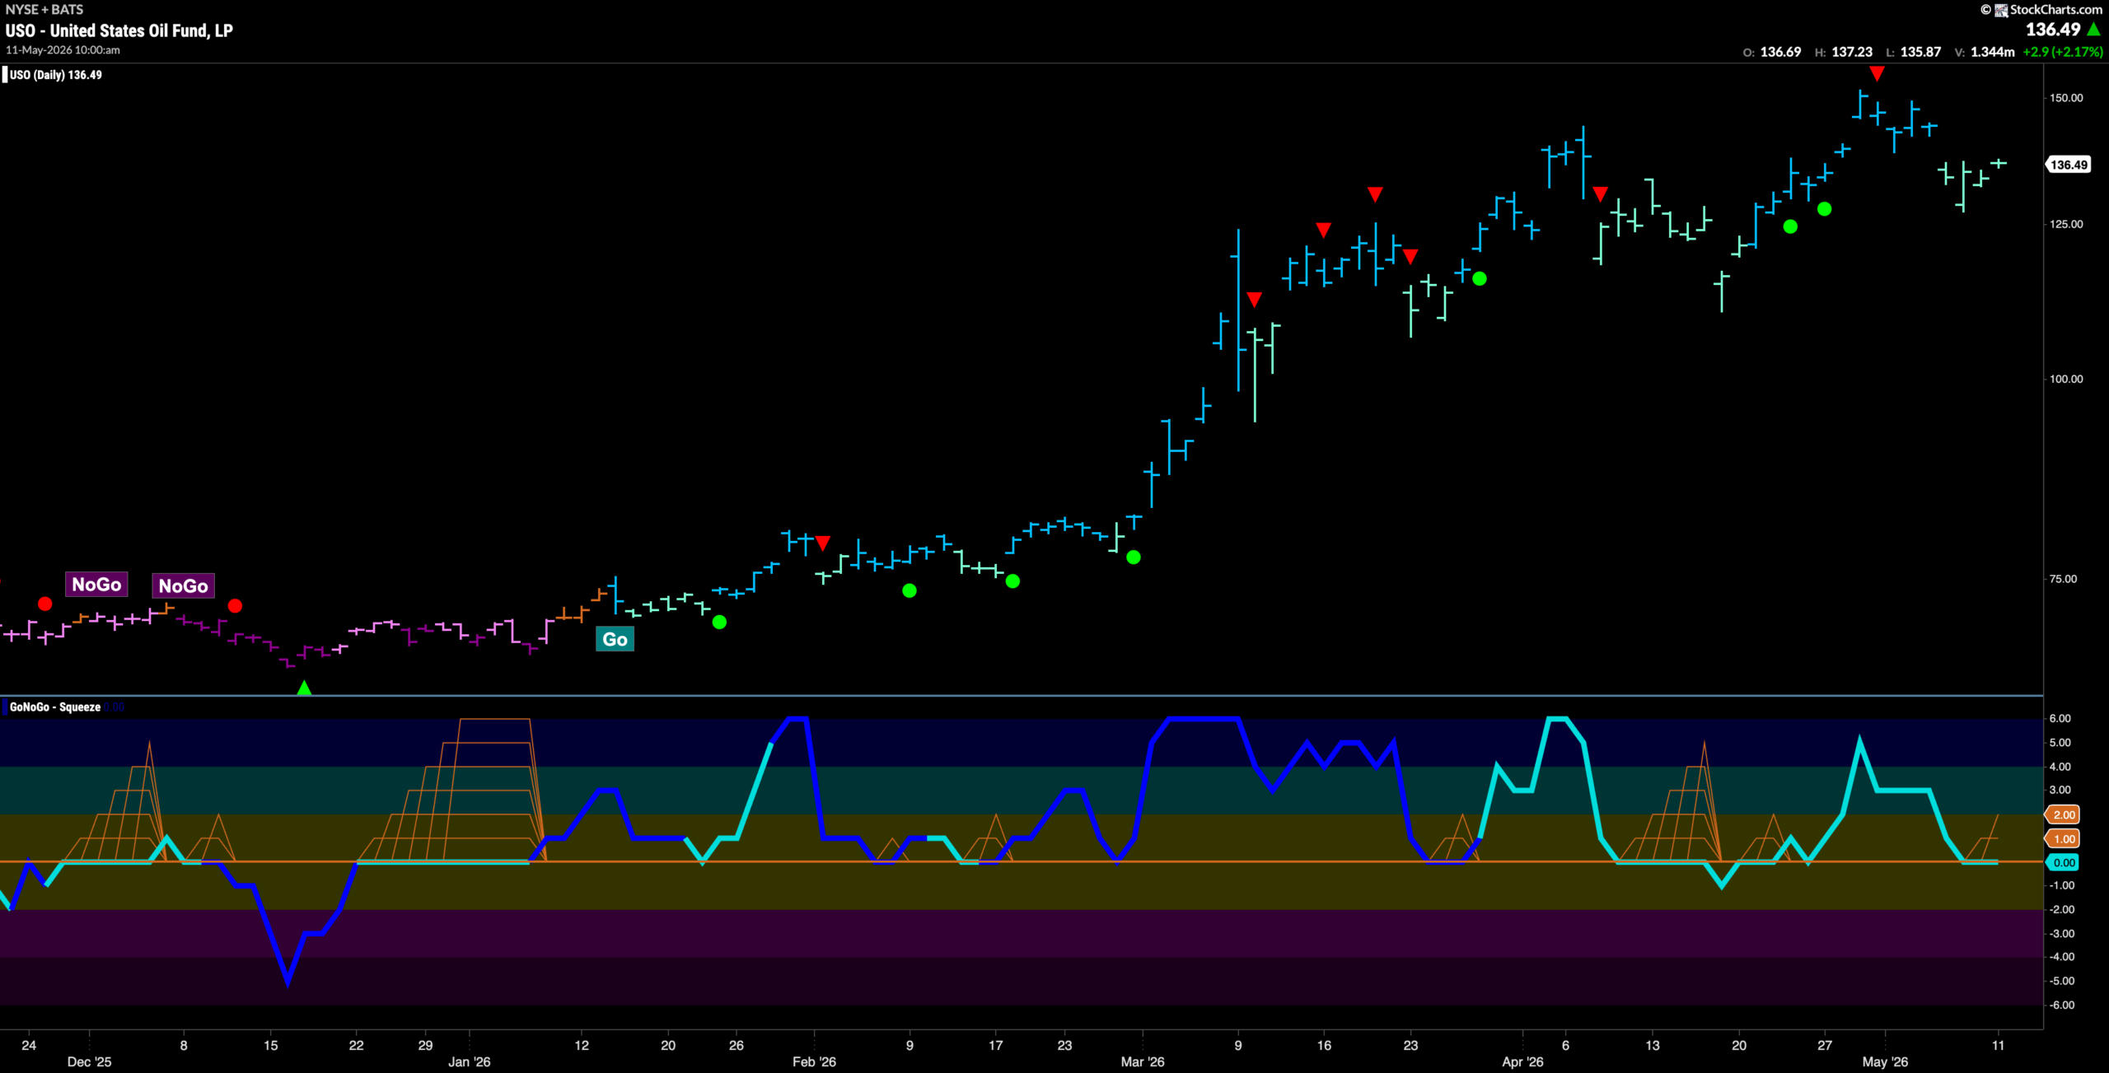Viewport: 2109px width, 1073px height.
Task: Click the green dot just before the March rally
Action: click(x=1134, y=557)
